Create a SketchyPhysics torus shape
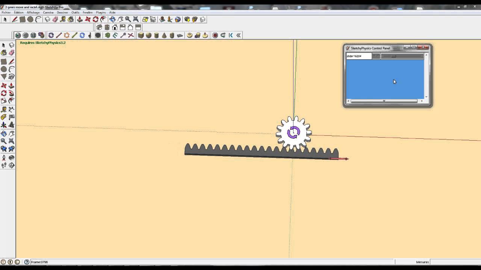Viewport: 481px width, 270px height. (189, 35)
